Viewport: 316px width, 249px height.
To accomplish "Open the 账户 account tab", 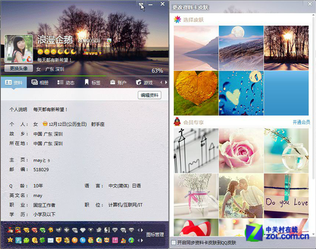I will pos(118,82).
